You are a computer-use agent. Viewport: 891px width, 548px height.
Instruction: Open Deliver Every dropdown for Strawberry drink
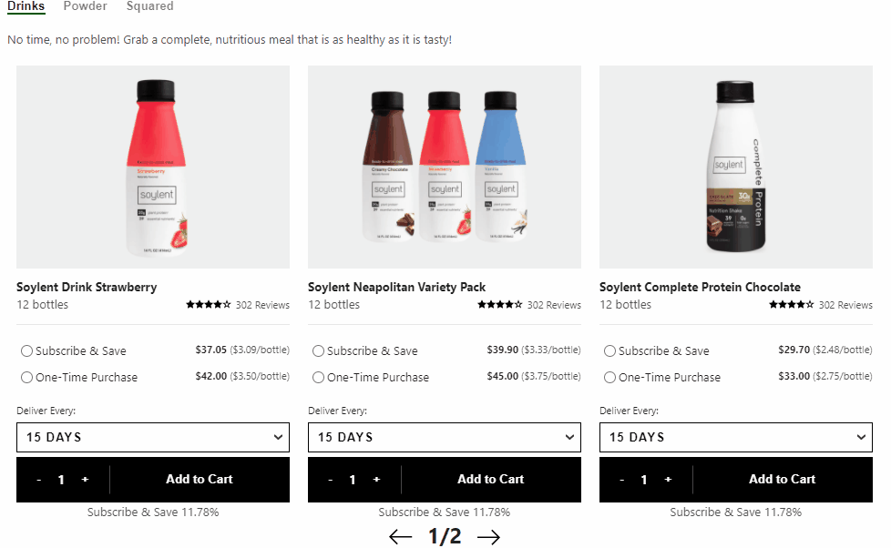pyautogui.click(x=153, y=437)
